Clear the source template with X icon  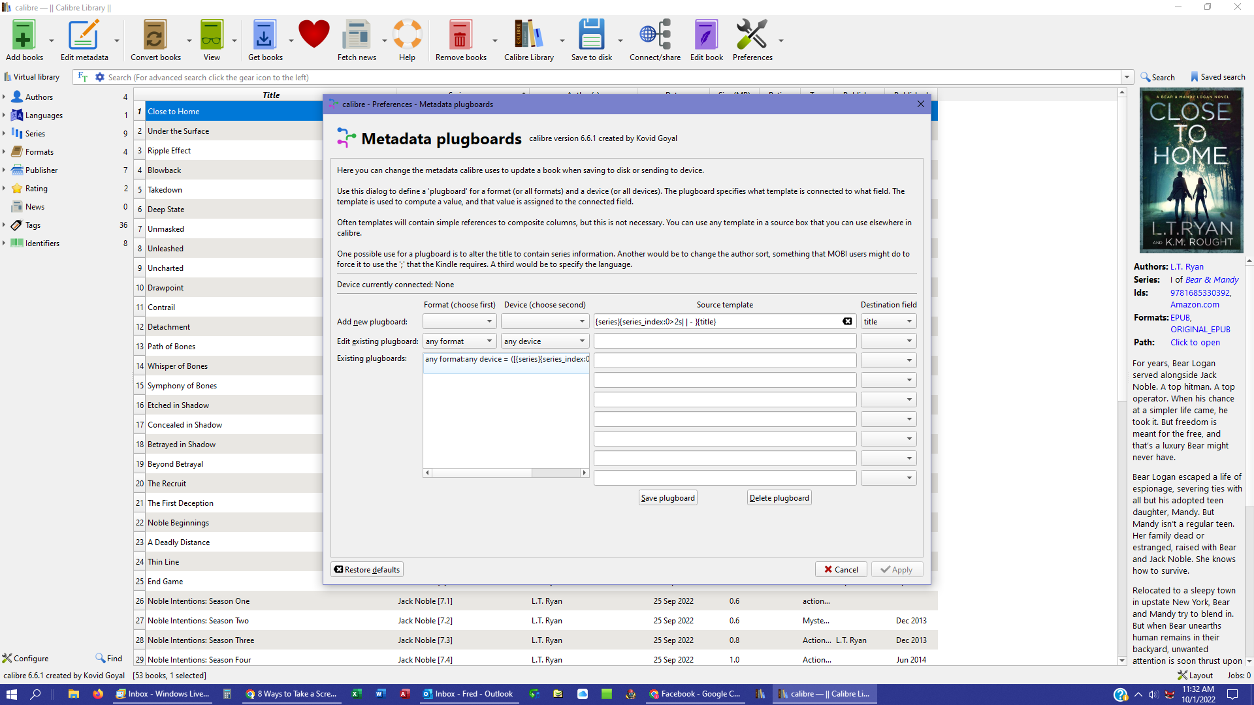[x=847, y=321]
